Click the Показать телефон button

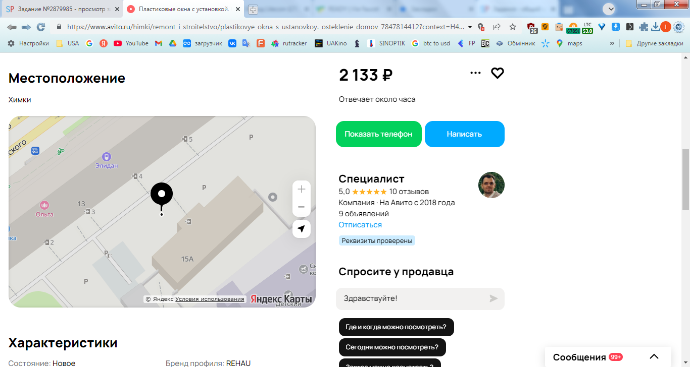379,134
